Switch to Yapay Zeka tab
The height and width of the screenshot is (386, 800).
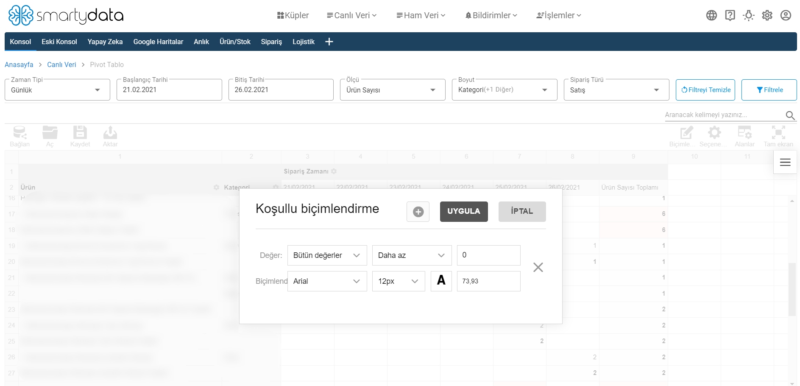[x=105, y=42]
